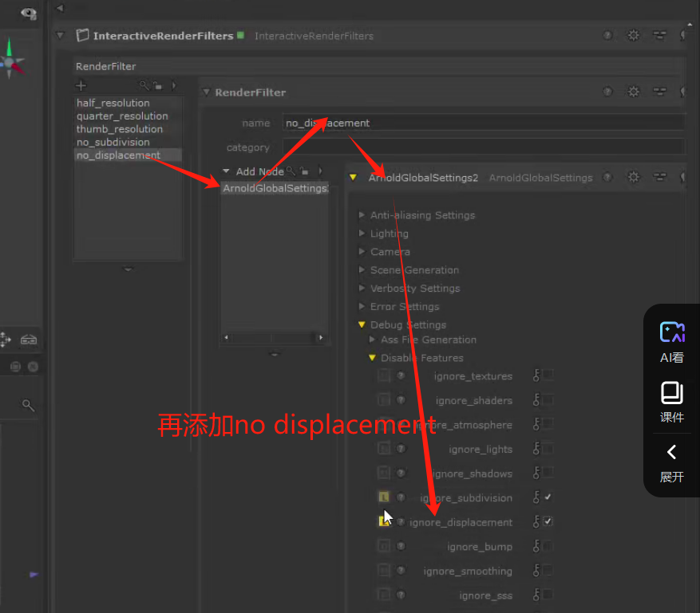Viewport: 700px width, 613px height.
Task: Click the plus icon to add render filter
Action: pos(81,86)
